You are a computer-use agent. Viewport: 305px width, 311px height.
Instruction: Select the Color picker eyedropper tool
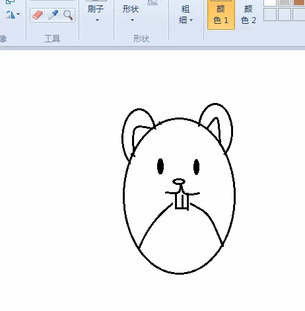[53, 15]
